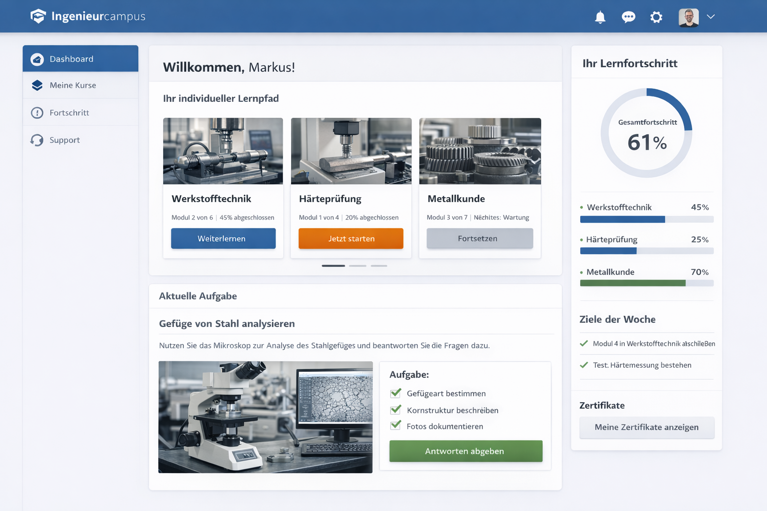Image resolution: width=767 pixels, height=511 pixels.
Task: Open the Fortschritt section
Action: tap(70, 113)
